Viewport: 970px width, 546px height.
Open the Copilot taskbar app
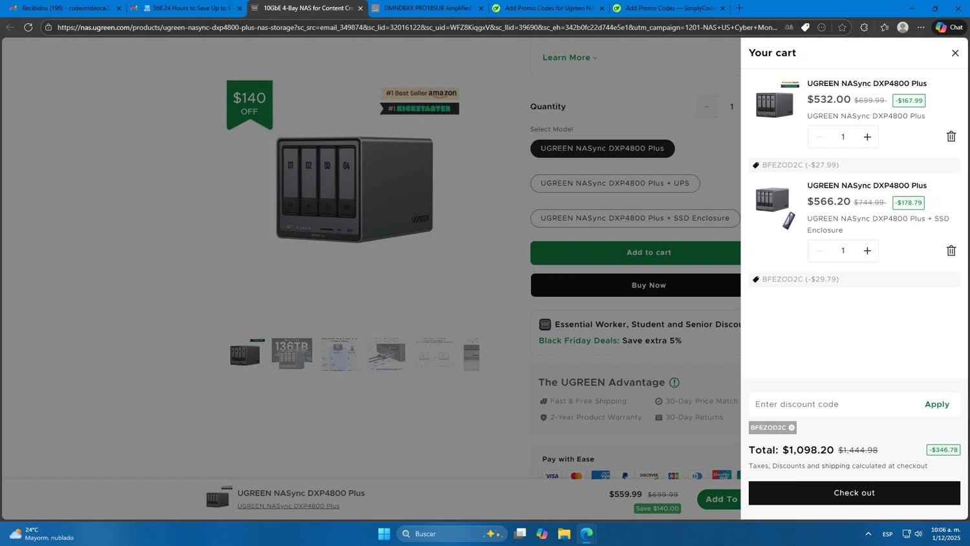[542, 534]
